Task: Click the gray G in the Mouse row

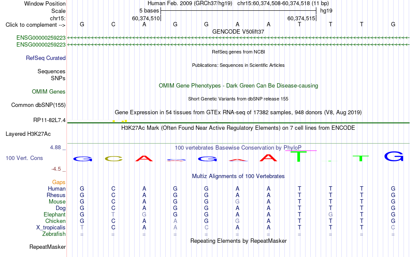Action: pos(237,202)
